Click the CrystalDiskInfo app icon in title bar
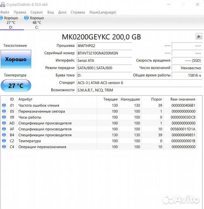 3,4
